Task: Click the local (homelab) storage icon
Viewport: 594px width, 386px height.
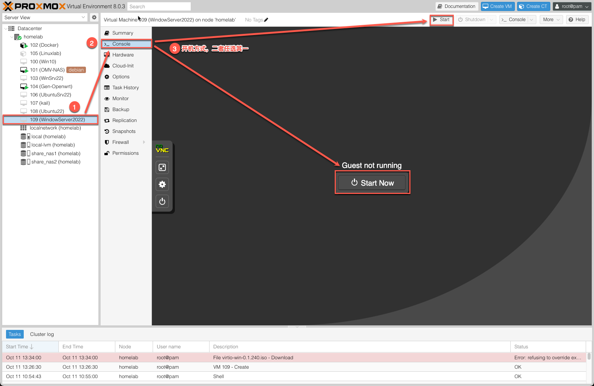Action: (25, 137)
